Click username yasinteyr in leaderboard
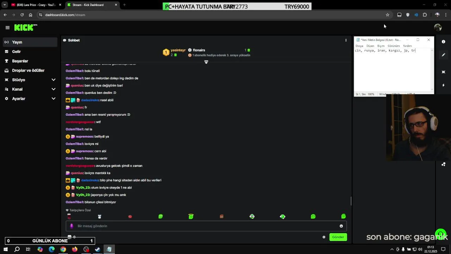451x254 pixels. pos(178,50)
